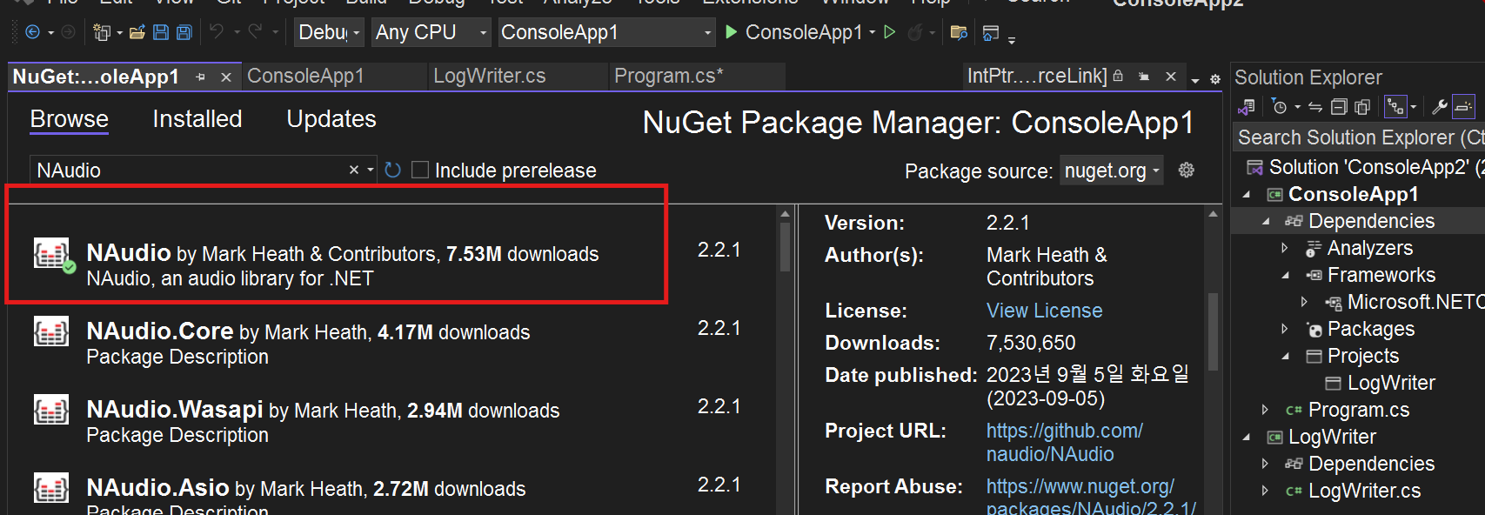Click the Hot Reload flame icon
1485x515 pixels.
(915, 32)
